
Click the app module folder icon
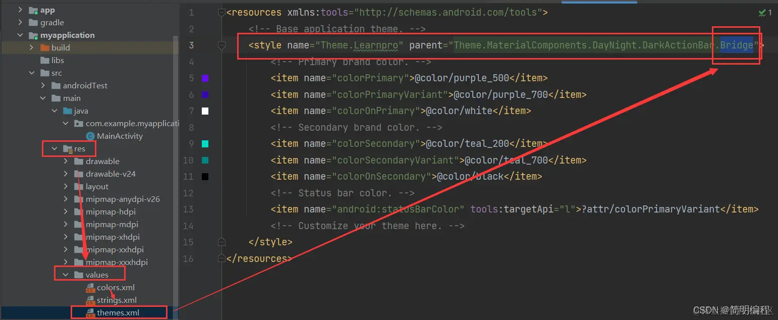33,10
